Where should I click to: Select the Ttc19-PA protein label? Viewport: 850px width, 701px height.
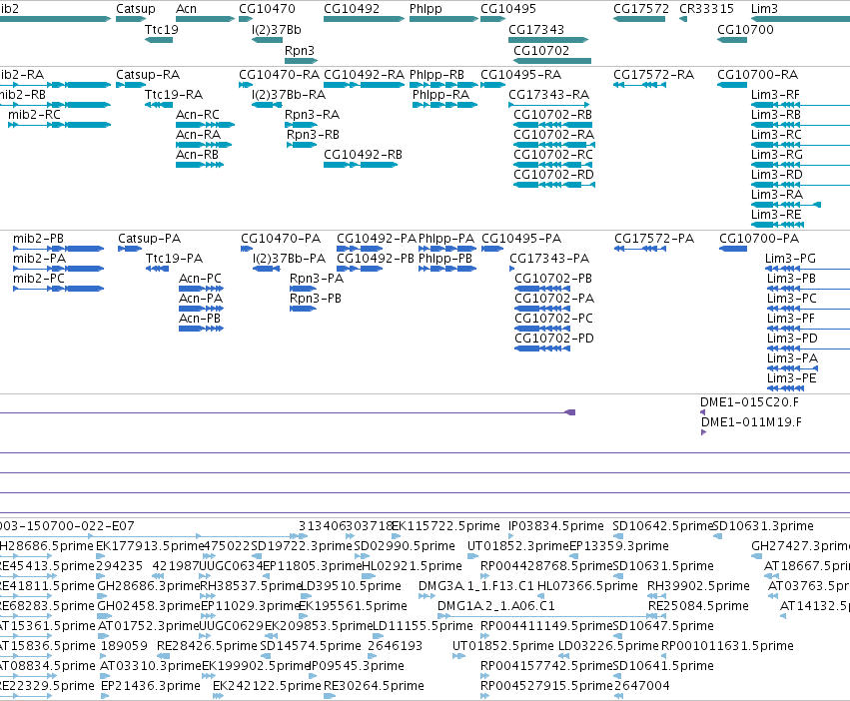point(174,258)
